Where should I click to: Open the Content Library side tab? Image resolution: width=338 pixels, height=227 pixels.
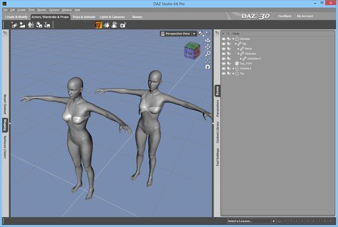[x=217, y=132]
